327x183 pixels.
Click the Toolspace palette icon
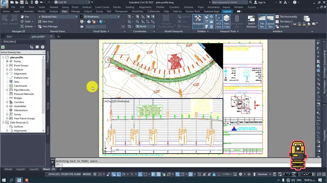(198, 21)
